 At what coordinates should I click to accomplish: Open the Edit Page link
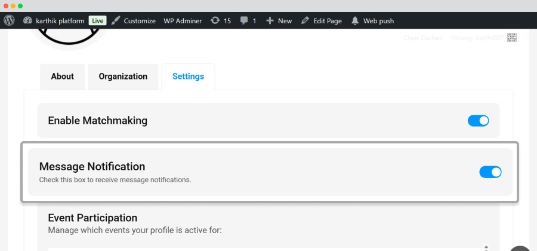point(328,21)
